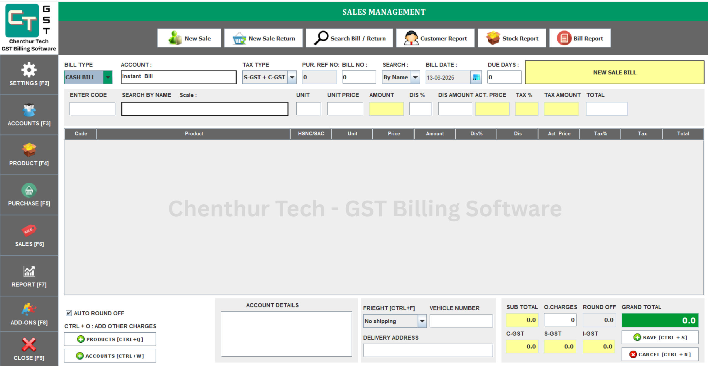The image size is (708, 366).
Task: Expand the Search By Name dropdown arrow
Action: tap(415, 77)
